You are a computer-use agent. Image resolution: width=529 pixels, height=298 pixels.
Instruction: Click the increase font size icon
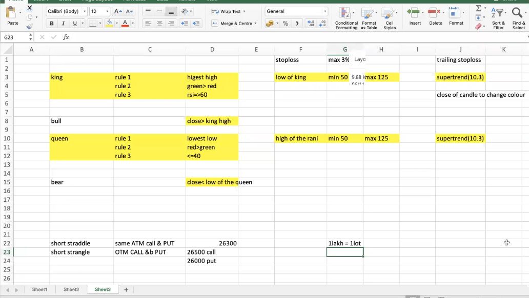pyautogui.click(x=118, y=11)
